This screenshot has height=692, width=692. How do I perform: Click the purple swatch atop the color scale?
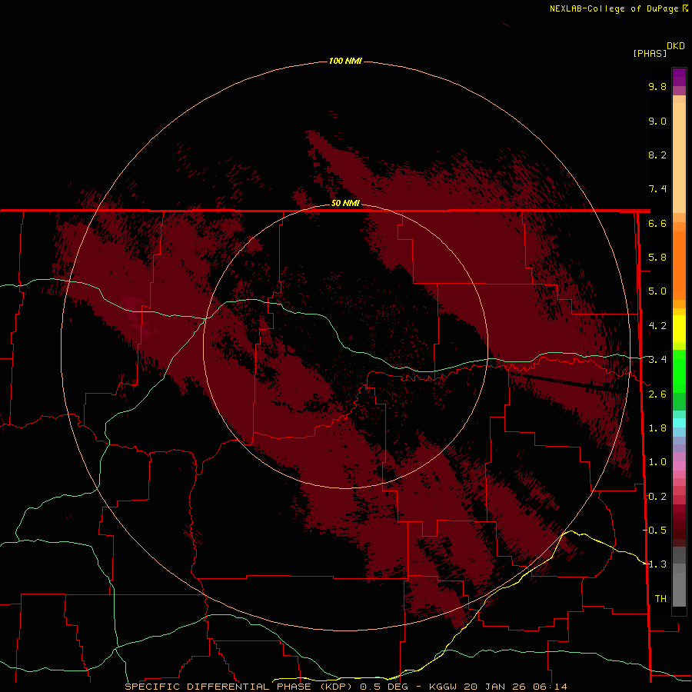pyautogui.click(x=679, y=77)
